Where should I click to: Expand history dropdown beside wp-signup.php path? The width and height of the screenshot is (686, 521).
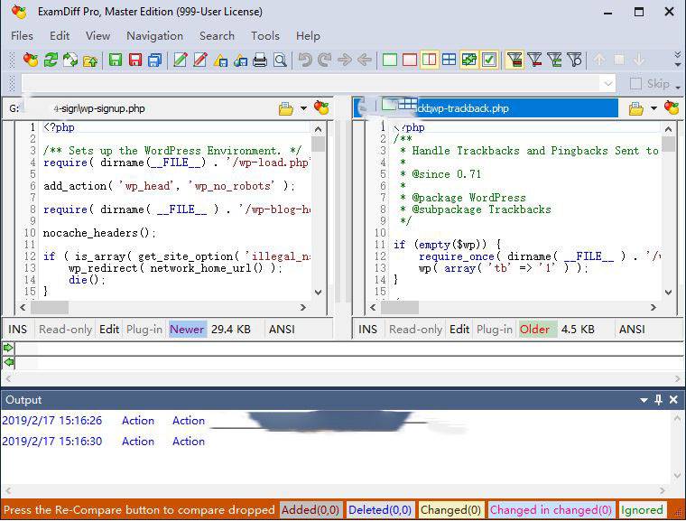303,108
